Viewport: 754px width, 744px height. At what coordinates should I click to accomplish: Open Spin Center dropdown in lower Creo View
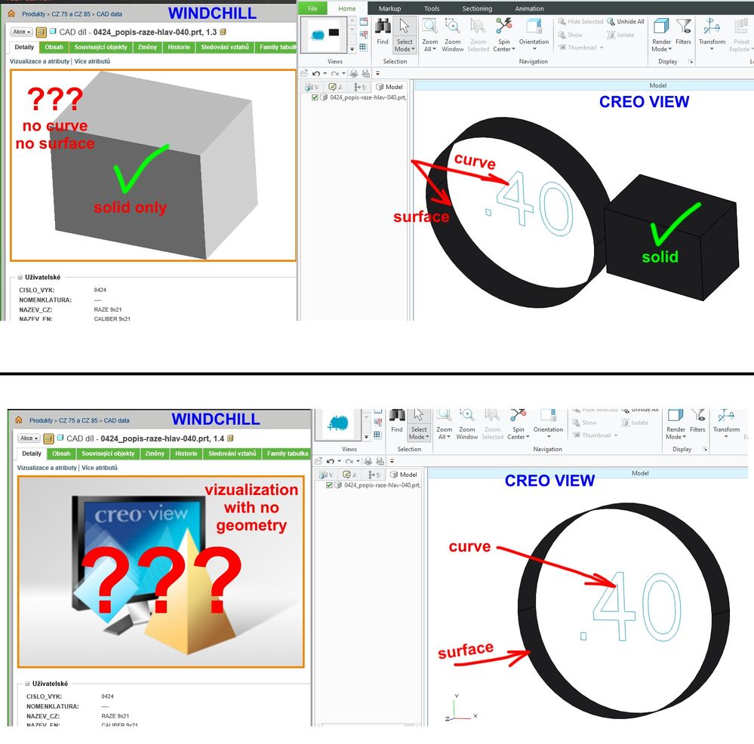pos(519,434)
